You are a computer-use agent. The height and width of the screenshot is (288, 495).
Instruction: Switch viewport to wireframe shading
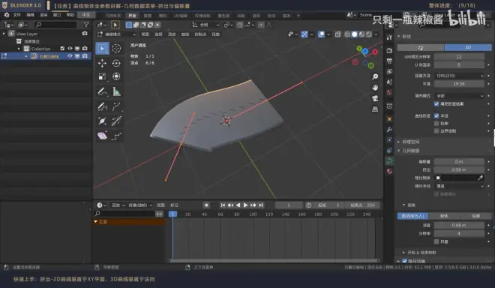coord(347,34)
